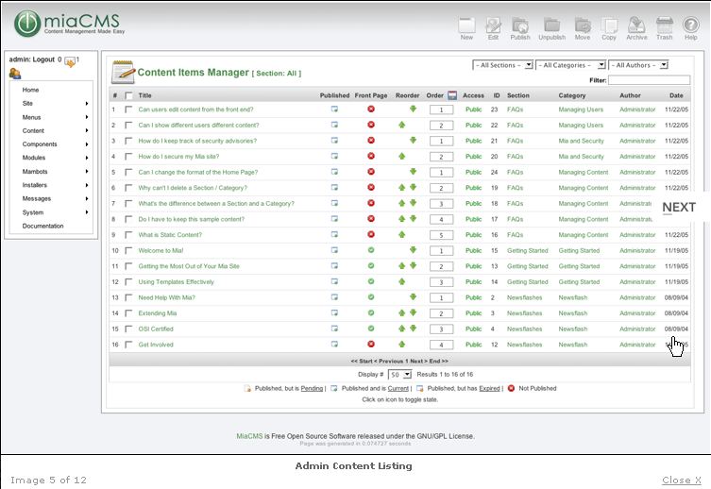Click the Next pagination link

418,362
